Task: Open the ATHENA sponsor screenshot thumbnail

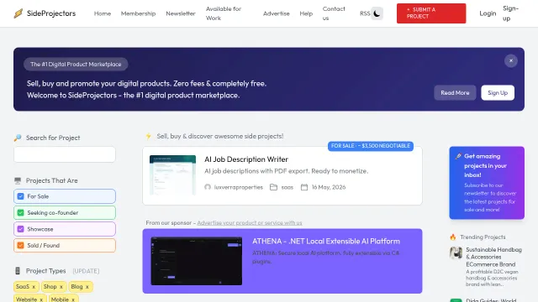Action: (196, 261)
